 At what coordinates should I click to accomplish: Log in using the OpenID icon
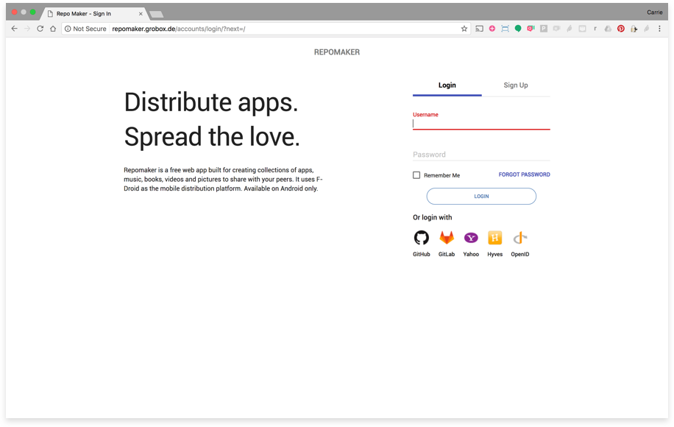pyautogui.click(x=520, y=238)
